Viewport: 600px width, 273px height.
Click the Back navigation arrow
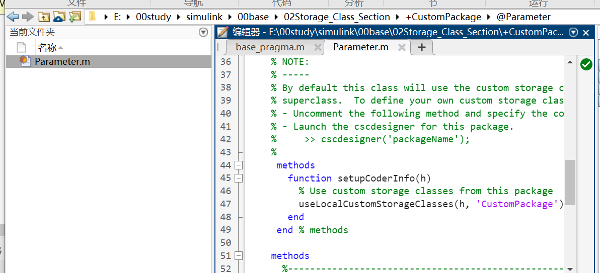tap(13, 17)
